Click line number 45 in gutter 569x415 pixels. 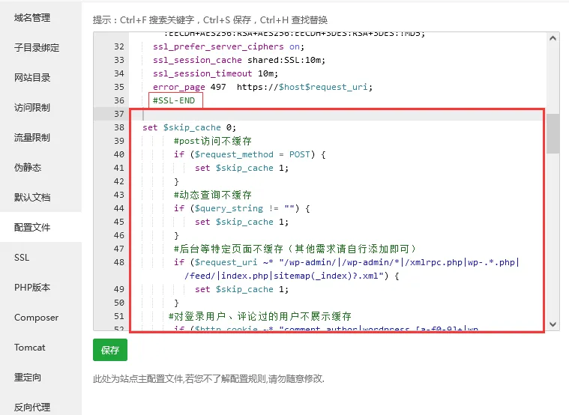tap(119, 222)
